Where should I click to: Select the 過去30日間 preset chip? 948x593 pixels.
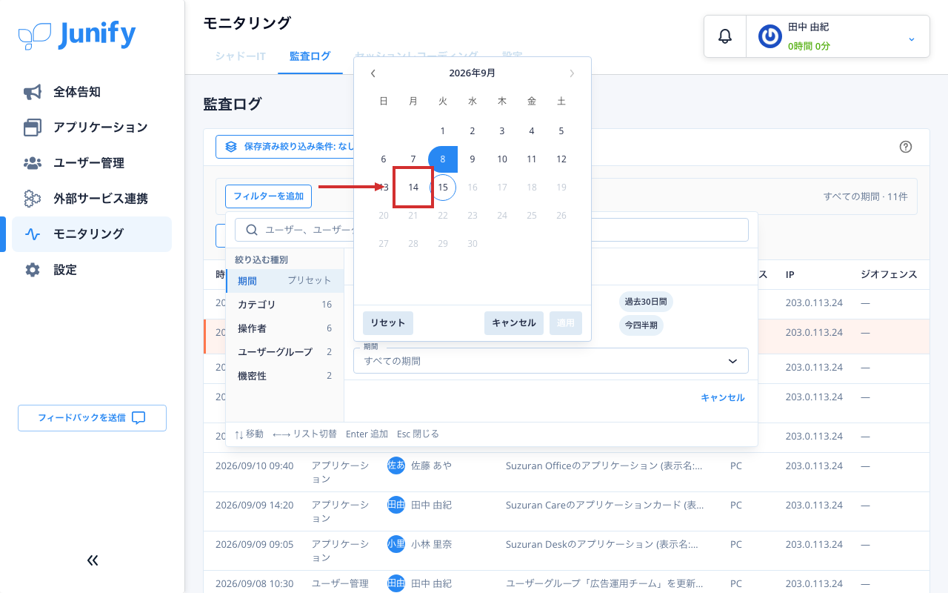[646, 302]
